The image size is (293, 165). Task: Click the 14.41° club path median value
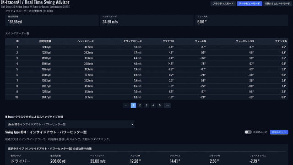pos(175,161)
